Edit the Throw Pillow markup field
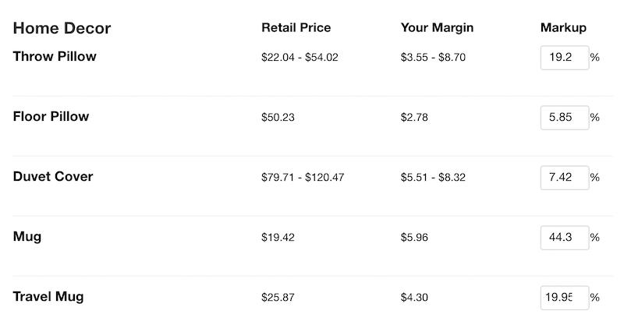The width and height of the screenshot is (624, 332). point(564,58)
